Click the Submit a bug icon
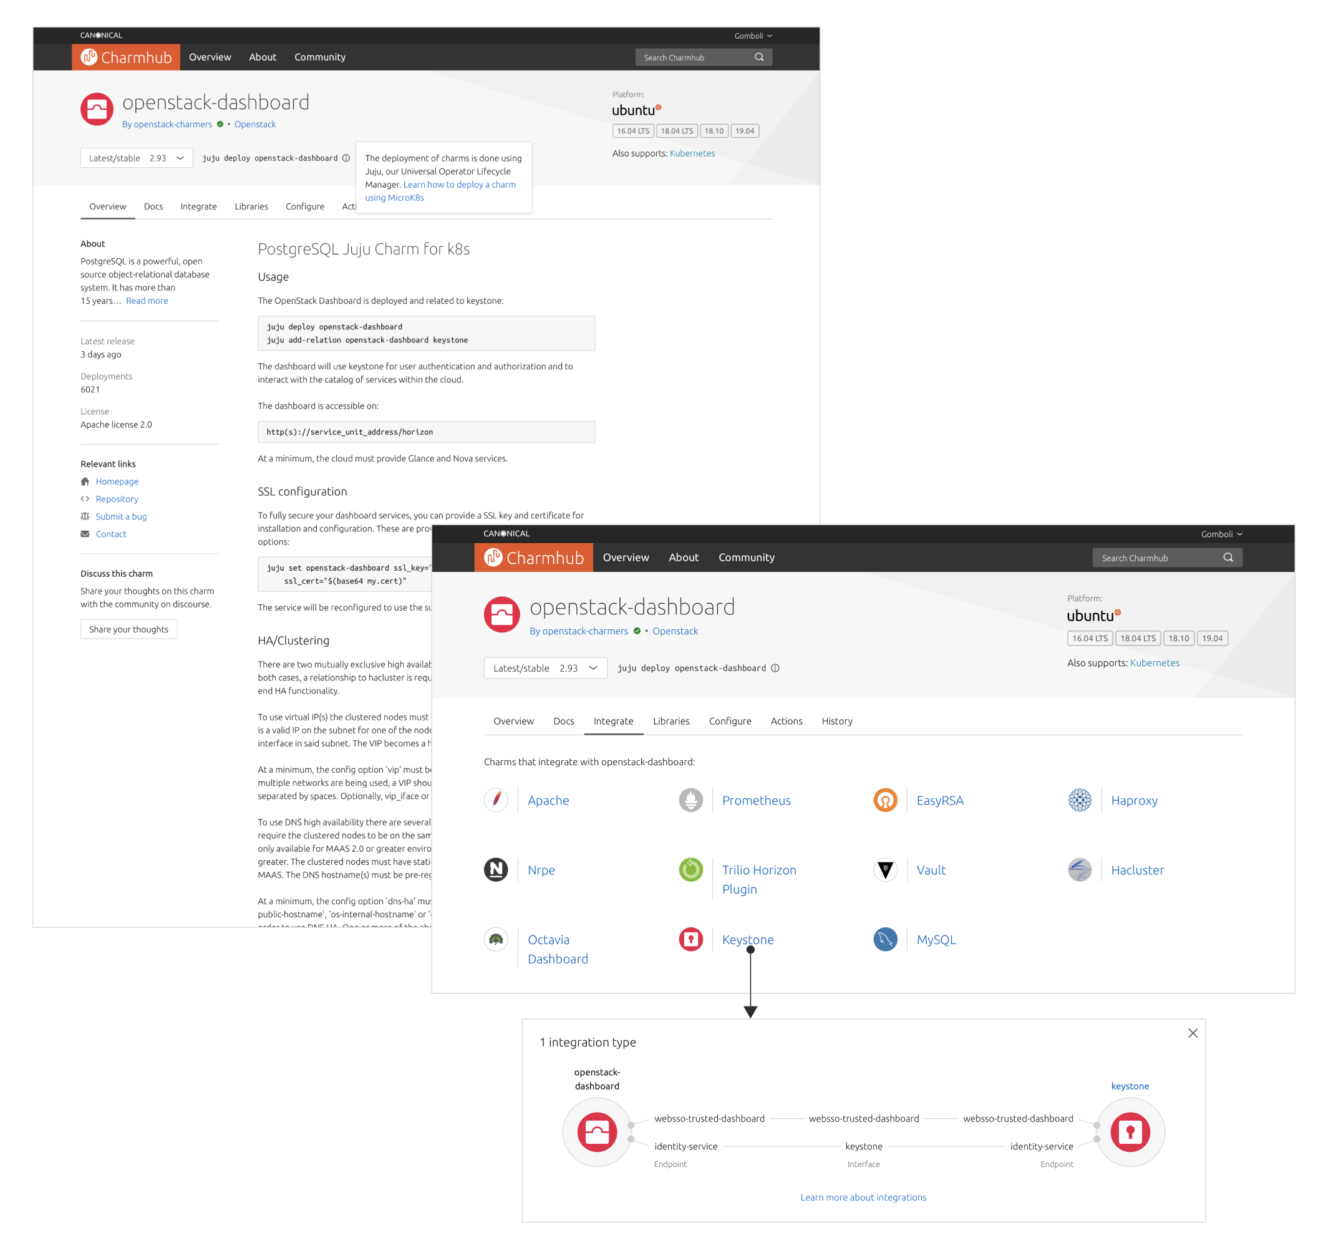This screenshot has width=1331, height=1256. click(85, 516)
